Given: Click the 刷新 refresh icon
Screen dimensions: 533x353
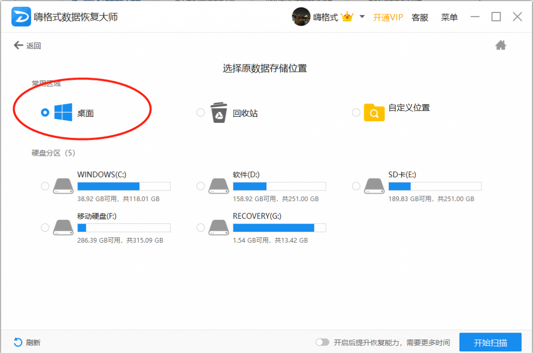Looking at the screenshot, I should point(18,342).
